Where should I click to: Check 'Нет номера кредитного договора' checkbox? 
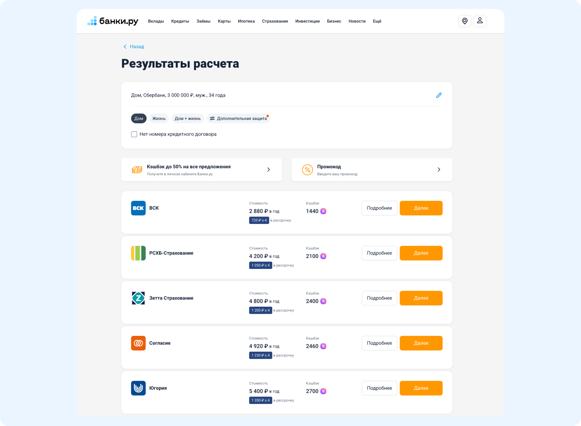134,134
